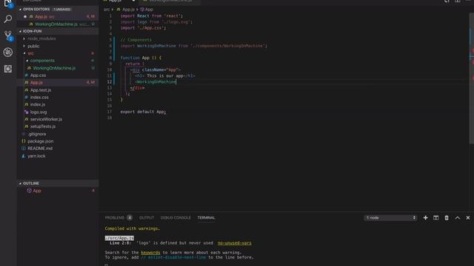Open the Search view in activity bar
Image resolution: width=474 pixels, height=266 pixels.
[x=8, y=19]
